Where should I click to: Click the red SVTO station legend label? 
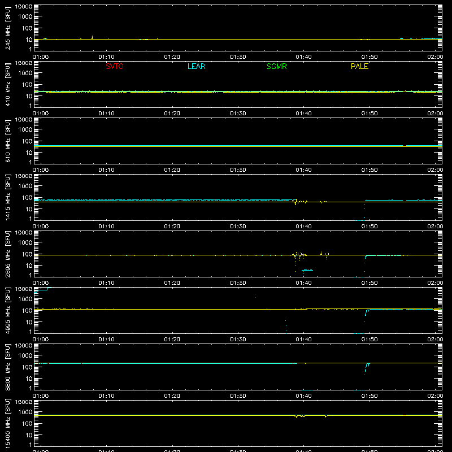point(115,66)
